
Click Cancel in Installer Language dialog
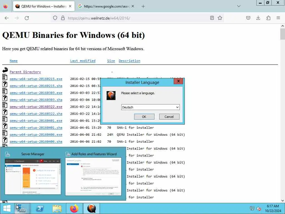(x=169, y=117)
